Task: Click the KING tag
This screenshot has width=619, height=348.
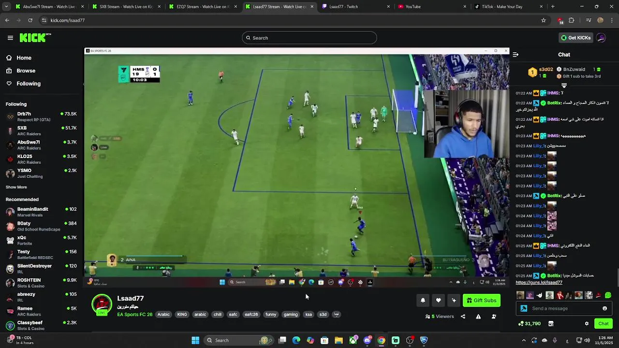Action: click(182, 315)
